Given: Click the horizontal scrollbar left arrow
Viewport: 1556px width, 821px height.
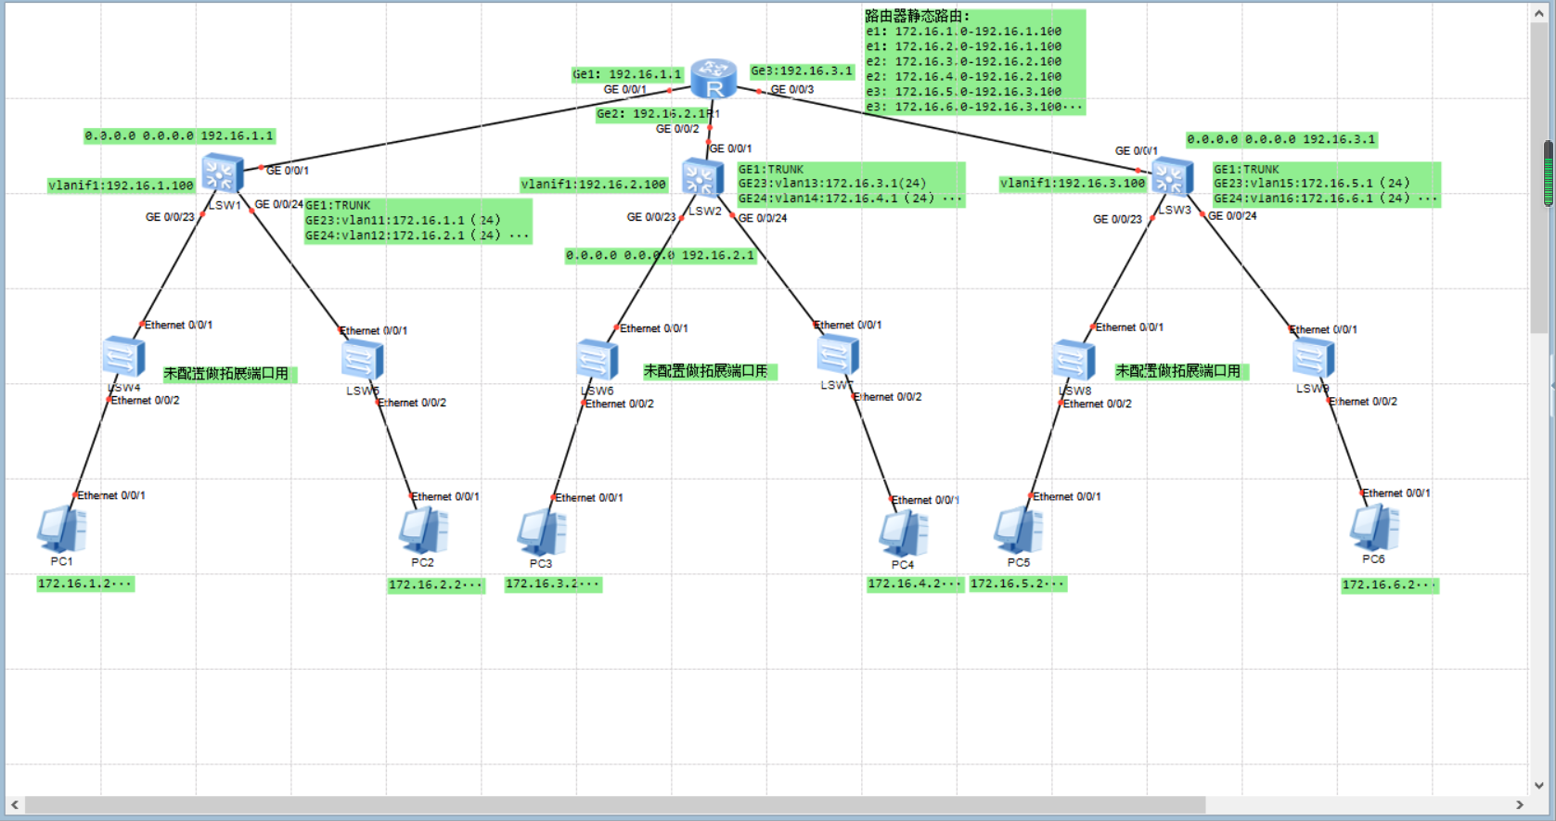Looking at the screenshot, I should point(14,804).
